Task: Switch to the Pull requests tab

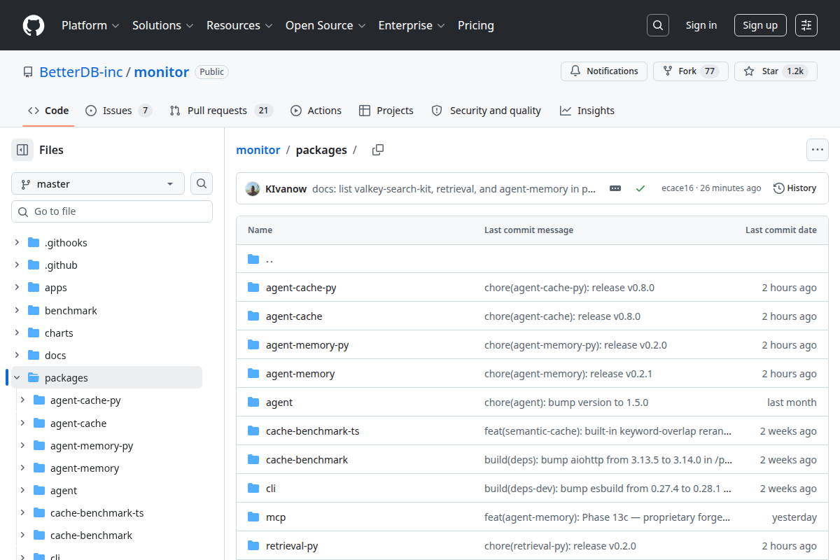Action: tap(221, 111)
